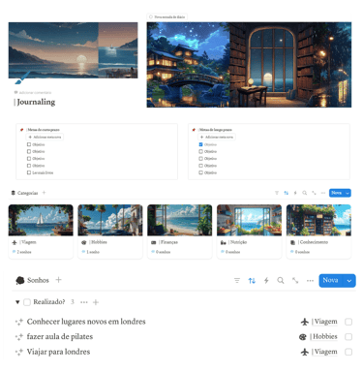
Task: Open Viagem relation on Conhecer lugares novos row
Action: [319, 322]
